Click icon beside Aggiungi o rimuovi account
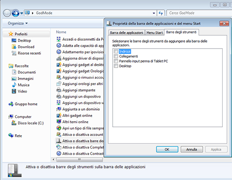The height and width of the screenshot is (180, 232). [x=58, y=77]
